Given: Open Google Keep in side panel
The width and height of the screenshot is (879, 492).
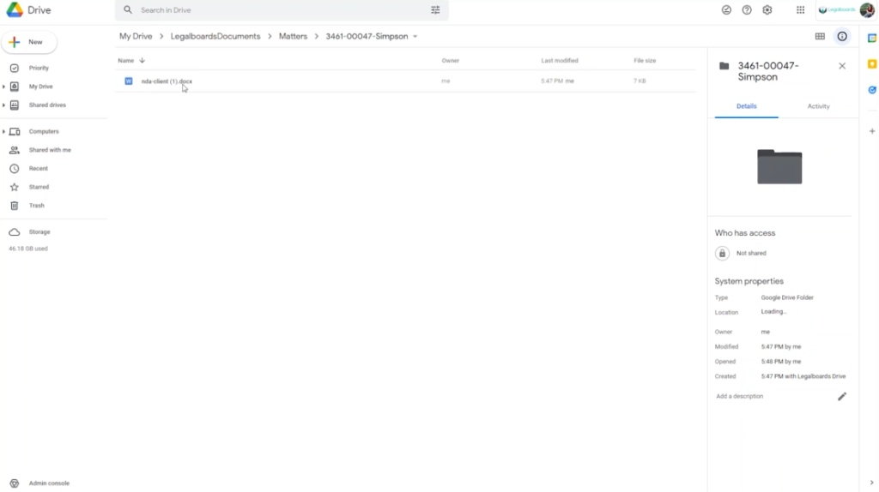Looking at the screenshot, I should [872, 64].
